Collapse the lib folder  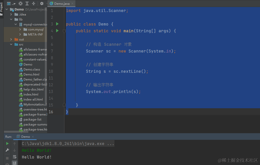point(11,19)
